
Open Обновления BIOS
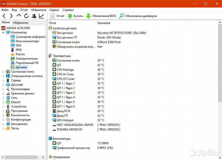coord(101,16)
